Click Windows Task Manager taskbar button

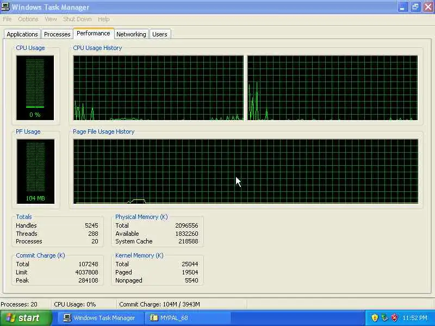[100, 318]
